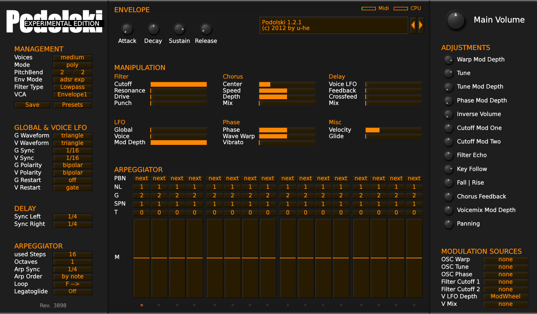Viewport: 537px width, 314px height.
Task: Open the Voices medium dropdown
Action: [x=72, y=57]
